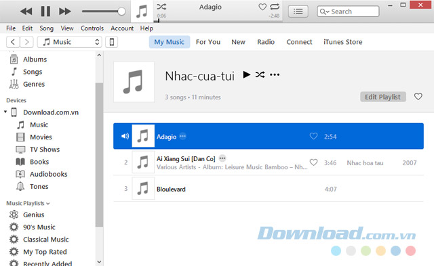
Task: Love the Ai Xiang Sui song
Action: pyautogui.click(x=313, y=162)
